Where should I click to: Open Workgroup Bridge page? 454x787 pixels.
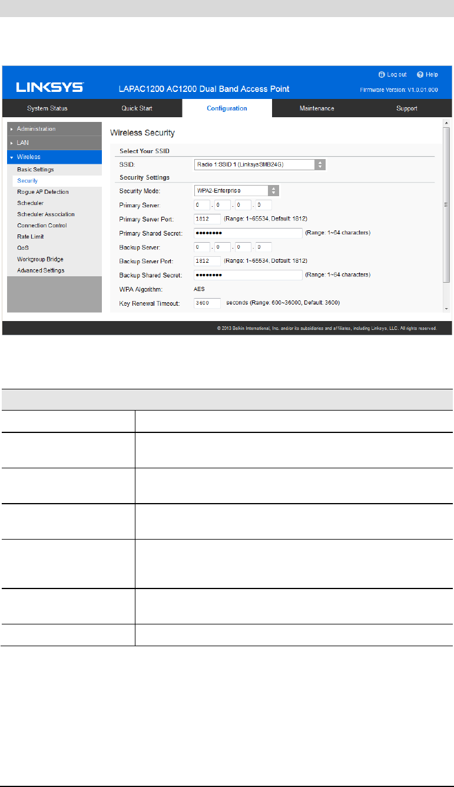[x=40, y=259]
